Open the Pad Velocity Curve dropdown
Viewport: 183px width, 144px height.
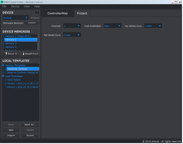pyautogui.click(x=72, y=35)
